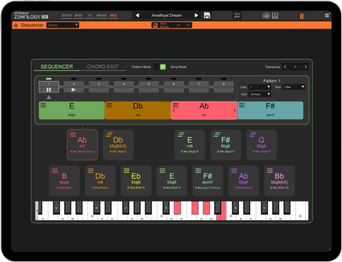
Task: Open the Grid 1/8 Note dropdown
Action: pos(260,94)
